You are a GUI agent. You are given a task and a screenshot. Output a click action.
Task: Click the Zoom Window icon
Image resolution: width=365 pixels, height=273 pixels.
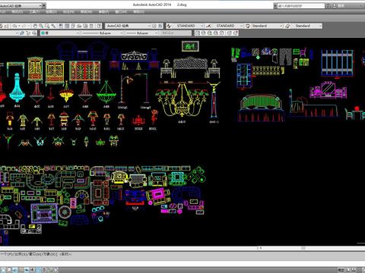(47, 26)
